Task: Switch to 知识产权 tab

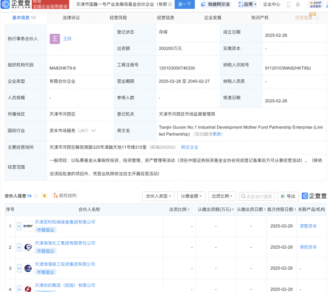Action: click(x=260, y=17)
